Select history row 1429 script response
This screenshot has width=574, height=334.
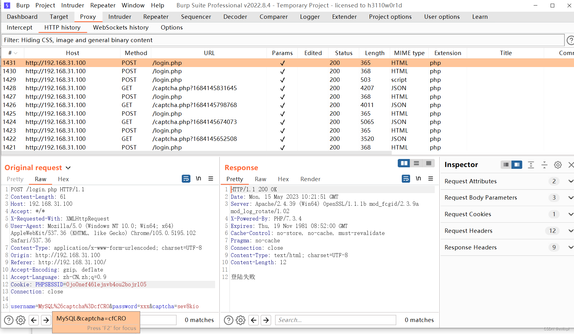[x=287, y=80]
